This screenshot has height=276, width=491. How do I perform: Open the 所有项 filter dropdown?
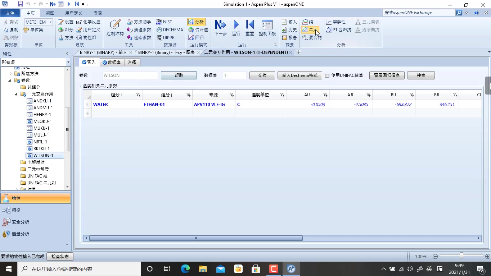pyautogui.click(x=68, y=62)
